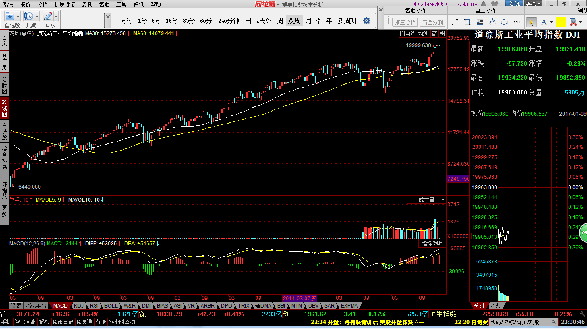
Task: Click the 撑压分析 button
Action: tap(405, 22)
